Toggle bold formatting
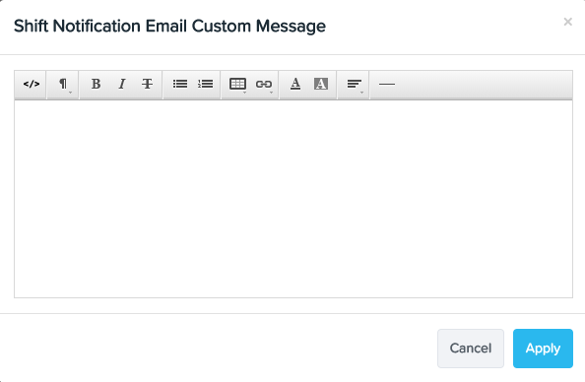This screenshot has height=382, width=585. [96, 85]
